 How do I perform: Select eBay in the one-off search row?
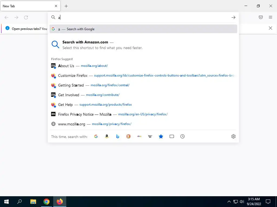click(x=139, y=136)
